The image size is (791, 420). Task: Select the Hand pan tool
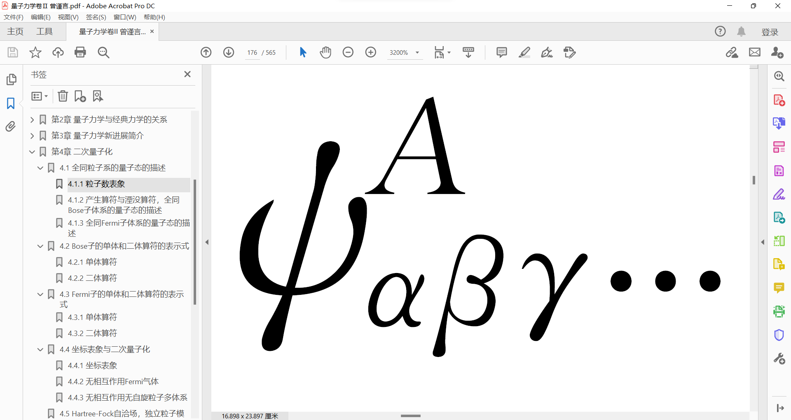click(325, 52)
